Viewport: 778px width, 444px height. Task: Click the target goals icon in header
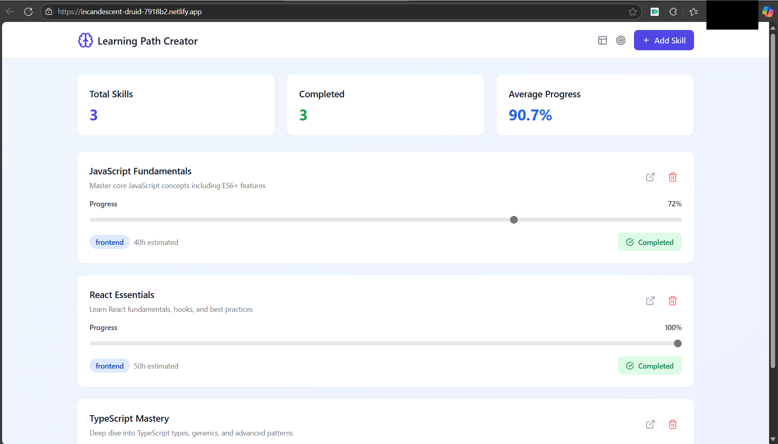pos(621,40)
